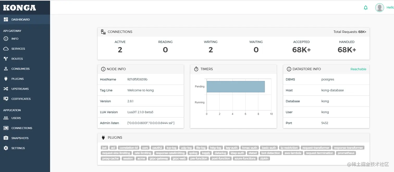The width and height of the screenshot is (394, 172).
Task: Click the user avatar picture
Action: (x=379, y=8)
